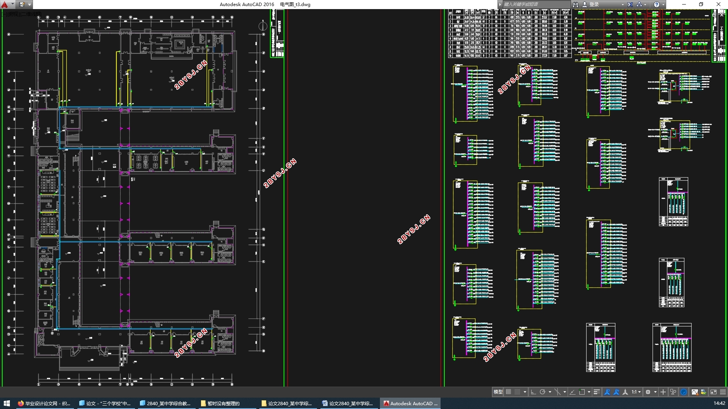This screenshot has height=409, width=728.
Task: Click the isolate objects shapes icon
Action: [673, 392]
